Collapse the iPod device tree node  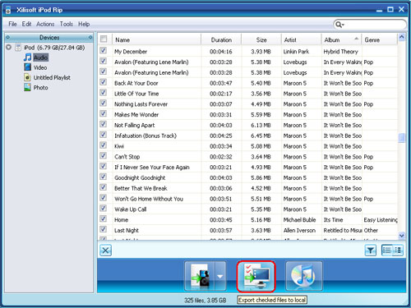pyautogui.click(x=9, y=47)
